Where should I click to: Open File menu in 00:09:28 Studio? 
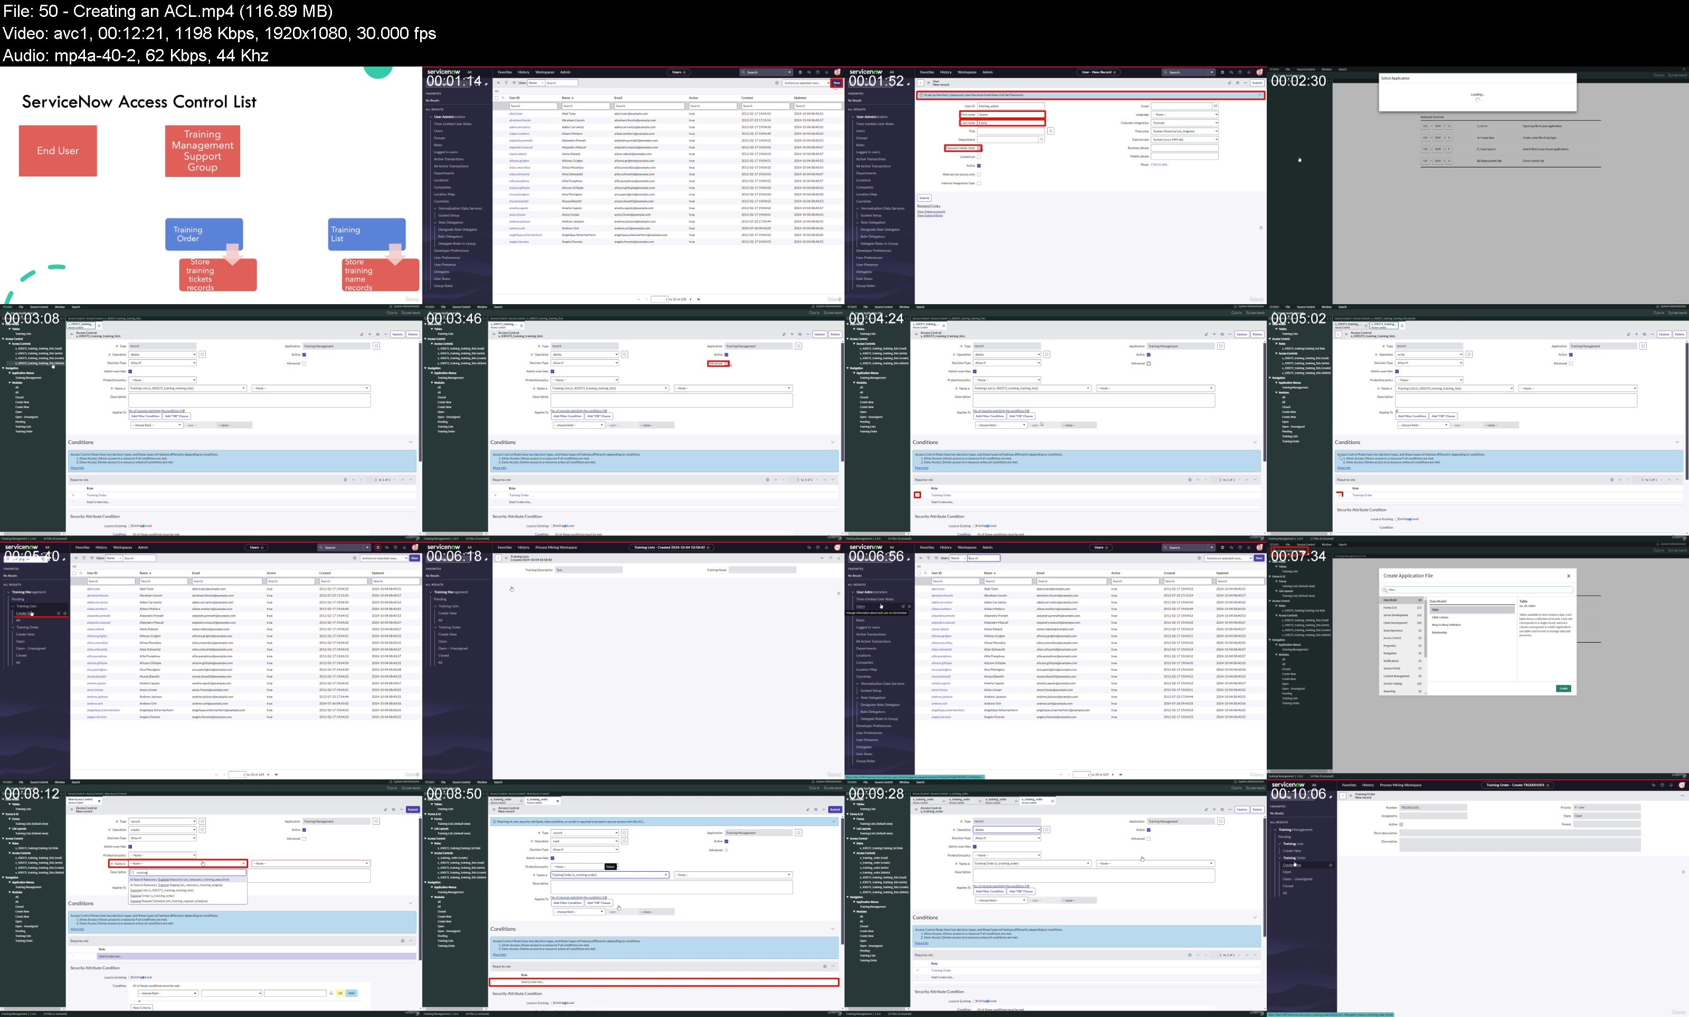click(866, 782)
